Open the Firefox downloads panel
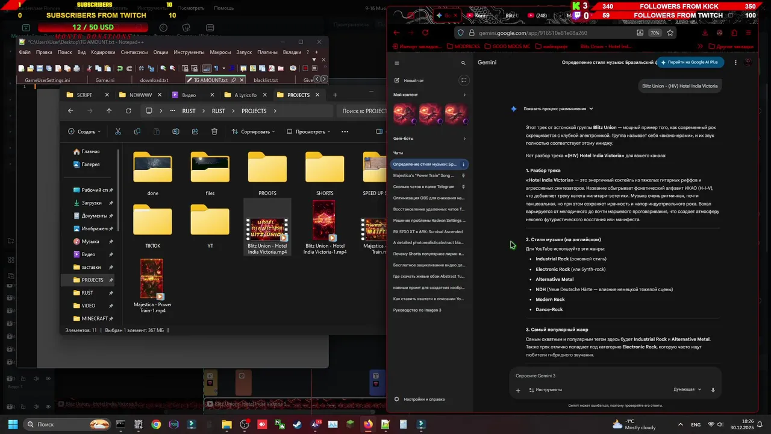771x434 pixels. (705, 33)
